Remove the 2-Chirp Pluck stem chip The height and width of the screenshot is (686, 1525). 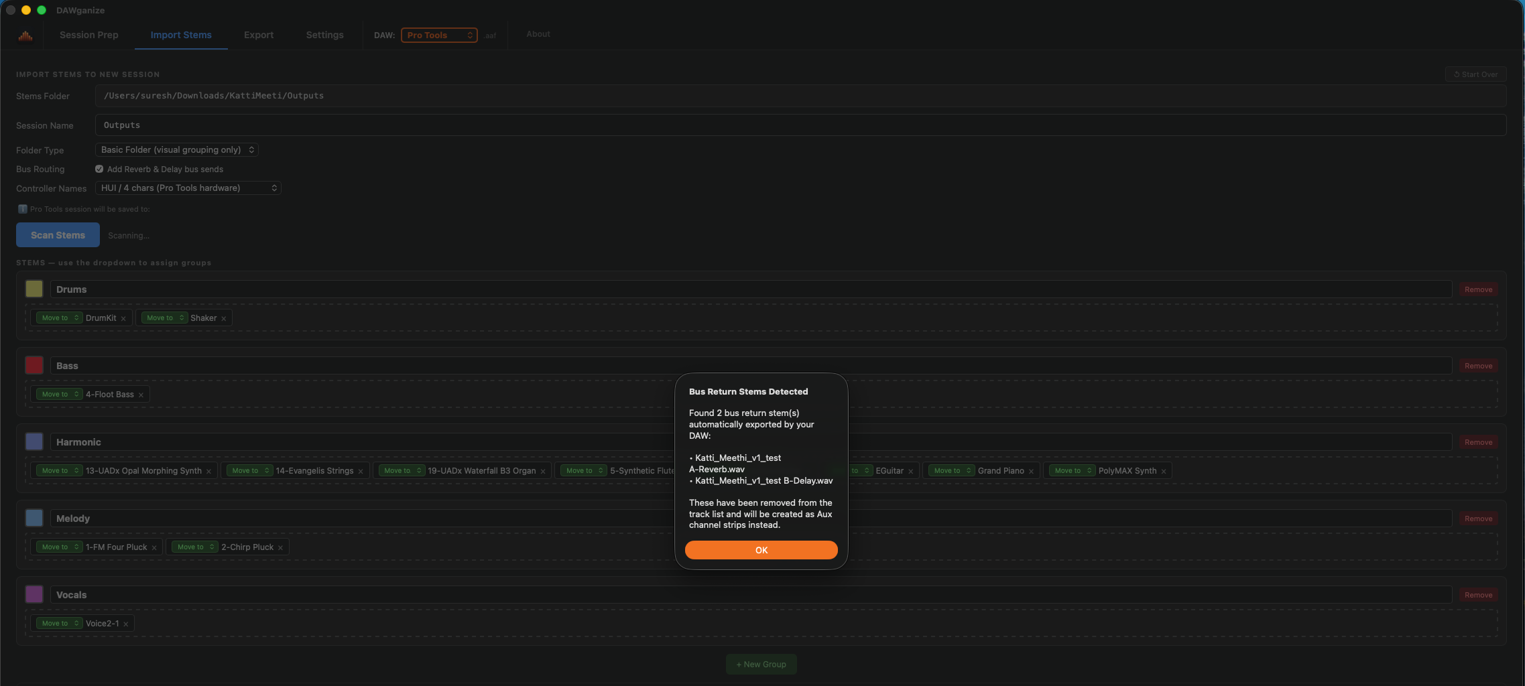[280, 547]
